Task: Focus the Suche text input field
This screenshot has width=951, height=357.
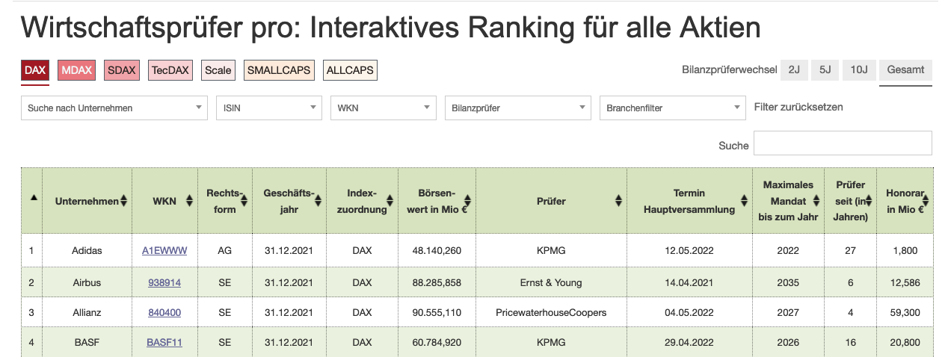Action: point(843,143)
